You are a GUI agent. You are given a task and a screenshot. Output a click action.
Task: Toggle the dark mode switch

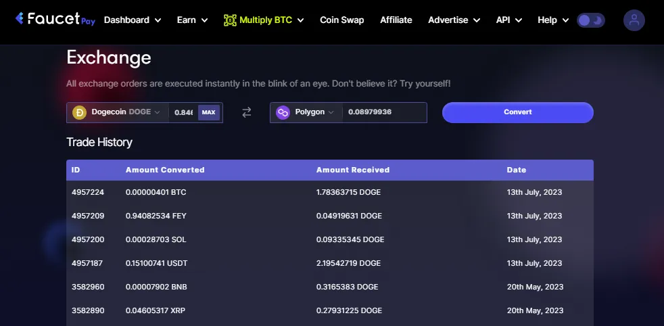[x=591, y=20]
